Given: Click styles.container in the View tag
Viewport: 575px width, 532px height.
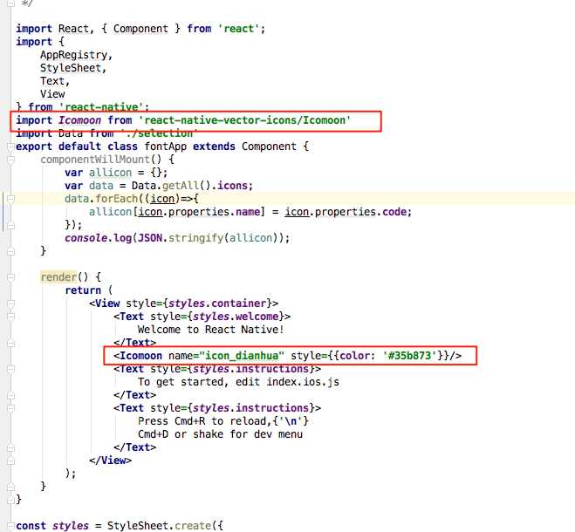Looking at the screenshot, I should (x=217, y=304).
